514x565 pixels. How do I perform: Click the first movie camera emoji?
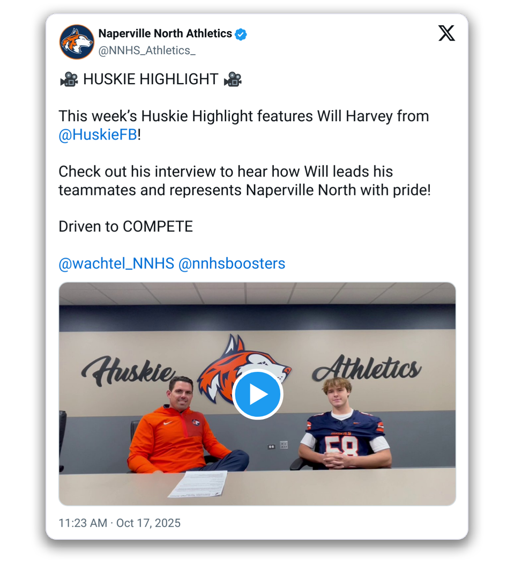(x=69, y=79)
